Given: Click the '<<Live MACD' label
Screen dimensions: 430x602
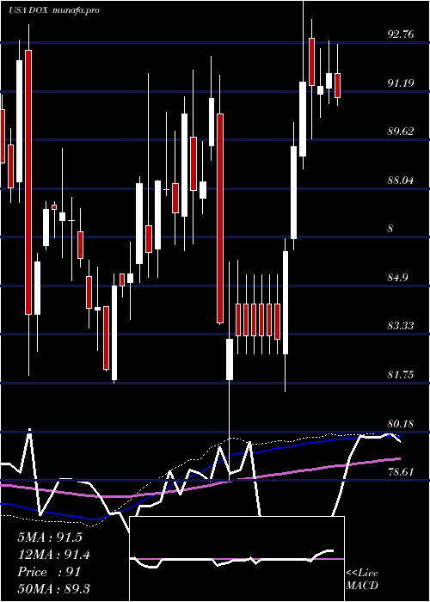Looking at the screenshot, I should click(x=362, y=579).
